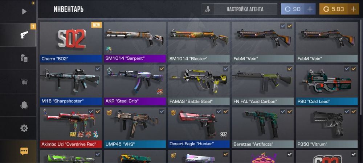
Task: Toggle the checkmark on FAMAS "Battle Steel"
Action: tap(225, 68)
